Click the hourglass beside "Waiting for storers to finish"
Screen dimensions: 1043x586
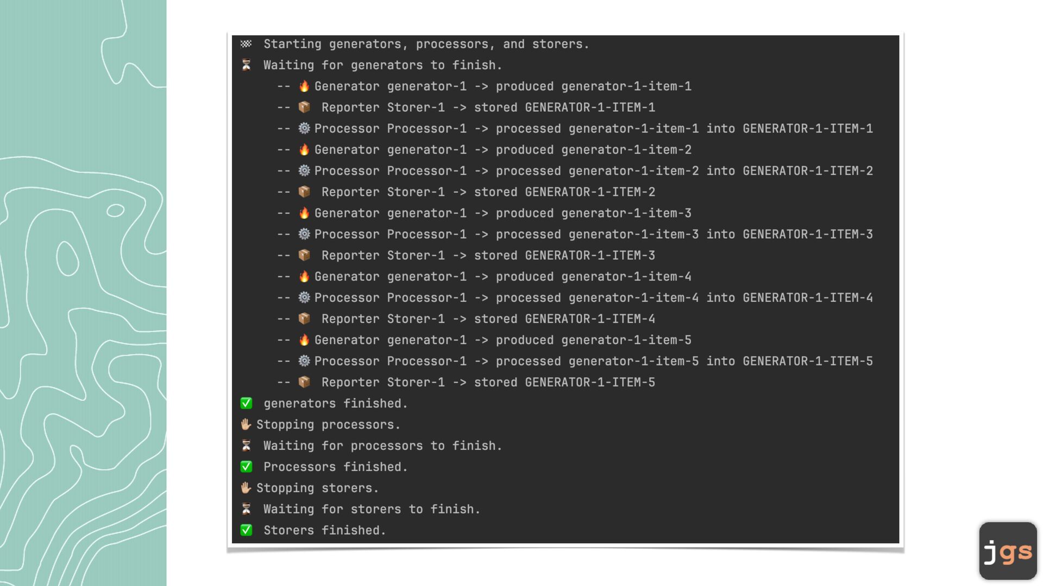click(x=246, y=509)
